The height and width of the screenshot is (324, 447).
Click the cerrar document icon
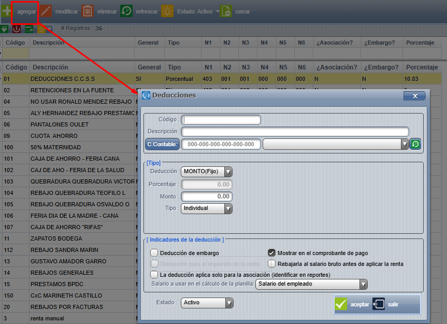[226, 11]
